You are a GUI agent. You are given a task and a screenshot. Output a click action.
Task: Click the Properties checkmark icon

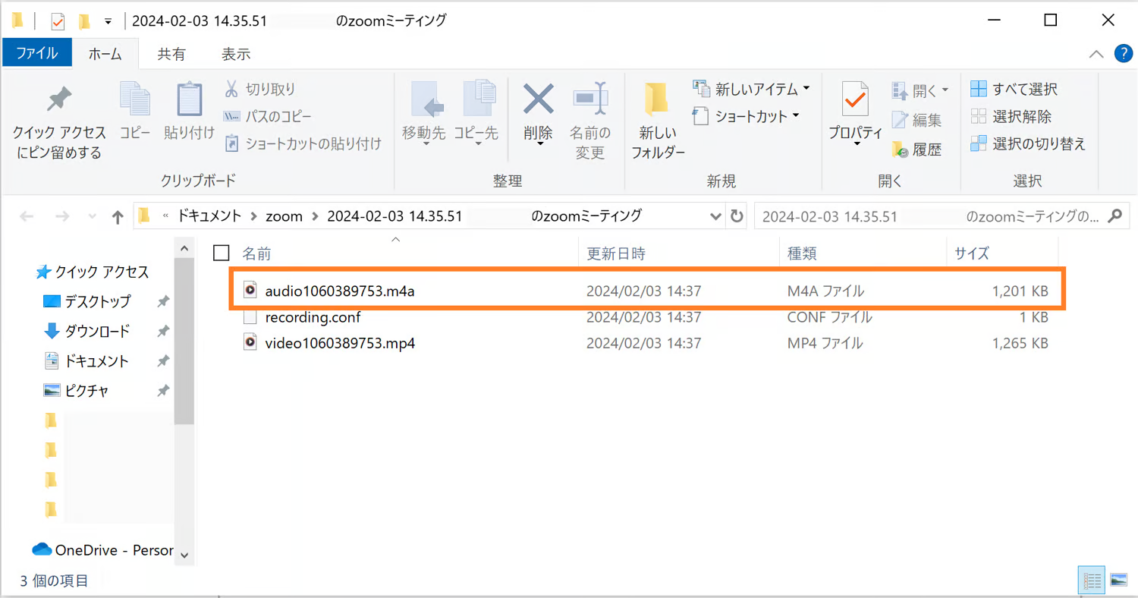click(x=855, y=99)
